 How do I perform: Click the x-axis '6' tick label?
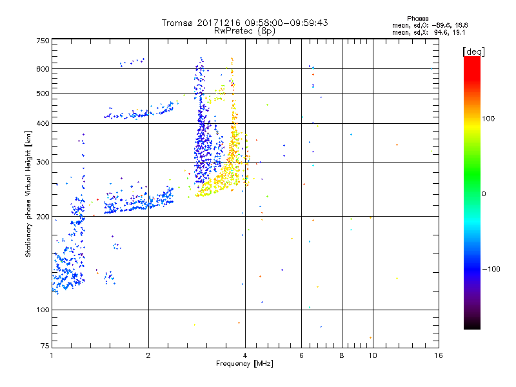point(301,355)
